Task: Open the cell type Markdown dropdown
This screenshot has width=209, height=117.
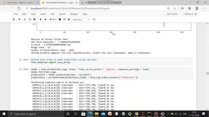Action: click(x=81, y=19)
